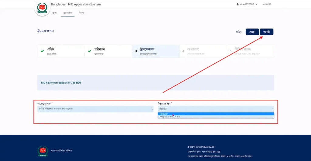Click green checkmark on এডিট step
Screen dimensions: 311x161
[42, 51]
